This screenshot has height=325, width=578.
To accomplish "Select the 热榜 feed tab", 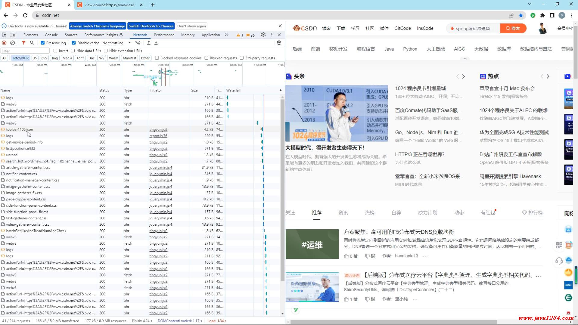I will [x=370, y=213].
